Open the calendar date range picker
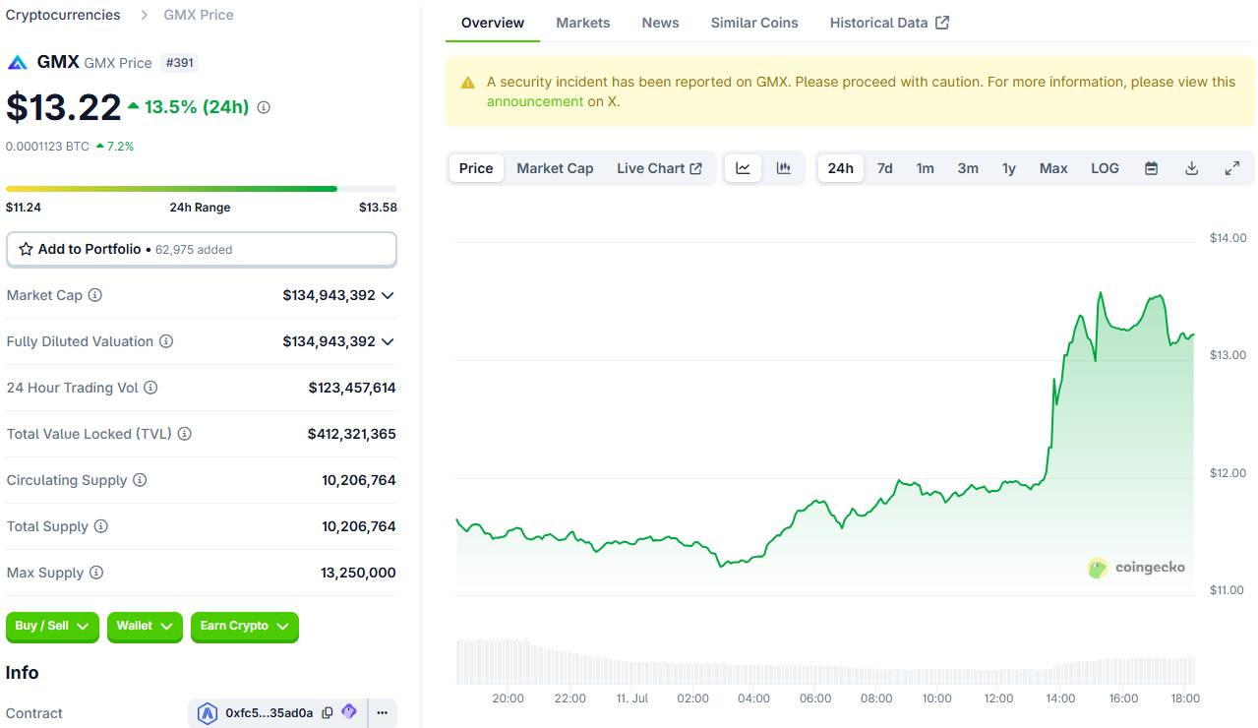 (1151, 168)
